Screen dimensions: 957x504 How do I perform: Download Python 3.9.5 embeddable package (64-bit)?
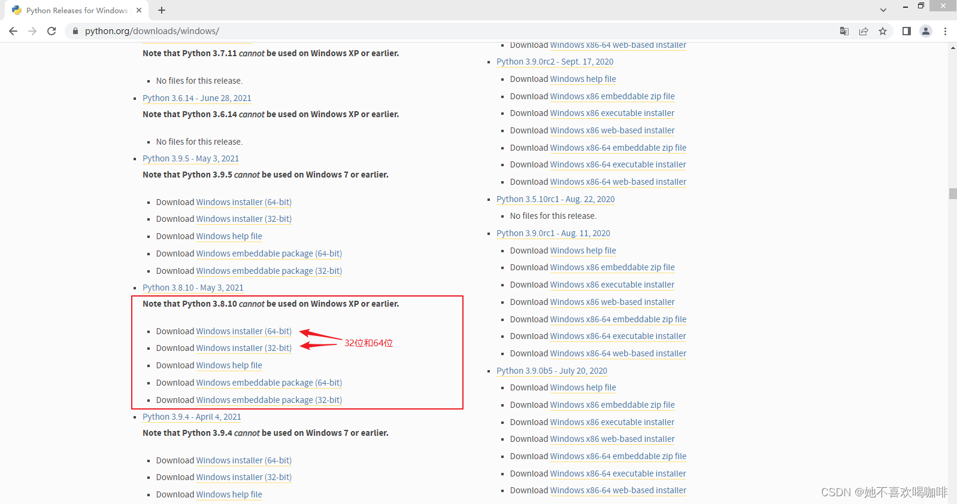point(269,253)
